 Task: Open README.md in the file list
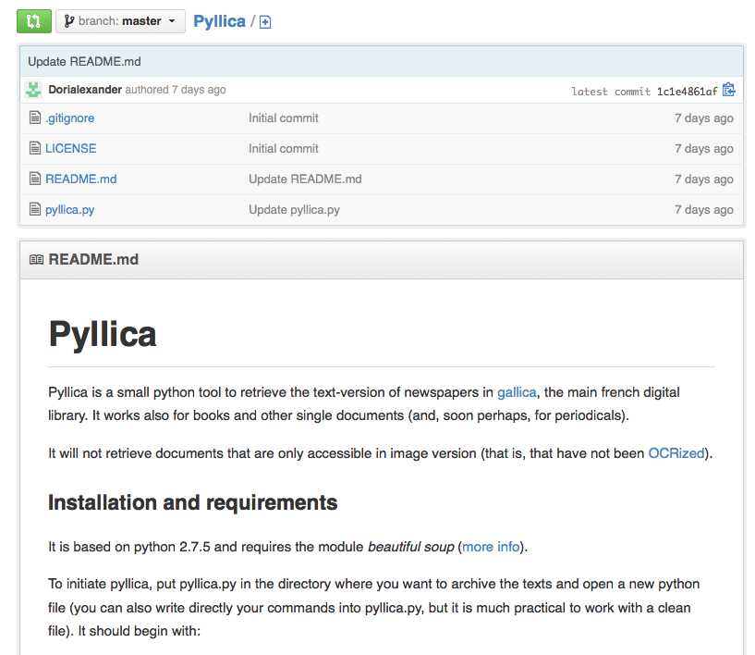81,179
